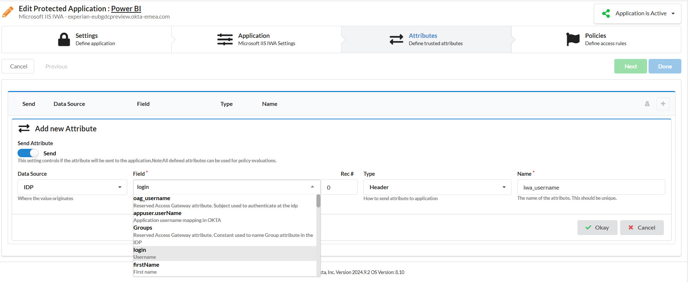
Task: Toggle the Send attribute switch
Action: click(x=28, y=153)
